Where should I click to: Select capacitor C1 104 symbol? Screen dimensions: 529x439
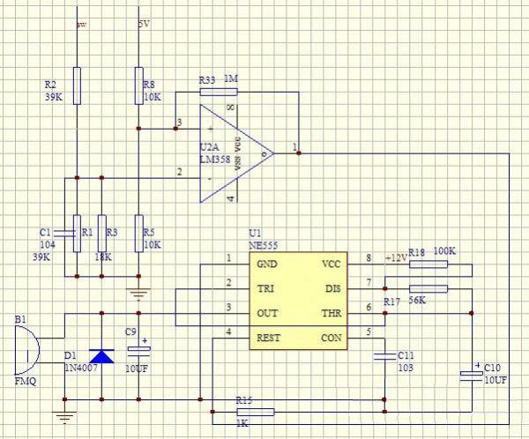(64, 232)
